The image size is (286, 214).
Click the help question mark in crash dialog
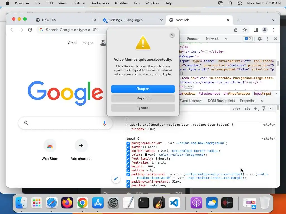tap(172, 35)
